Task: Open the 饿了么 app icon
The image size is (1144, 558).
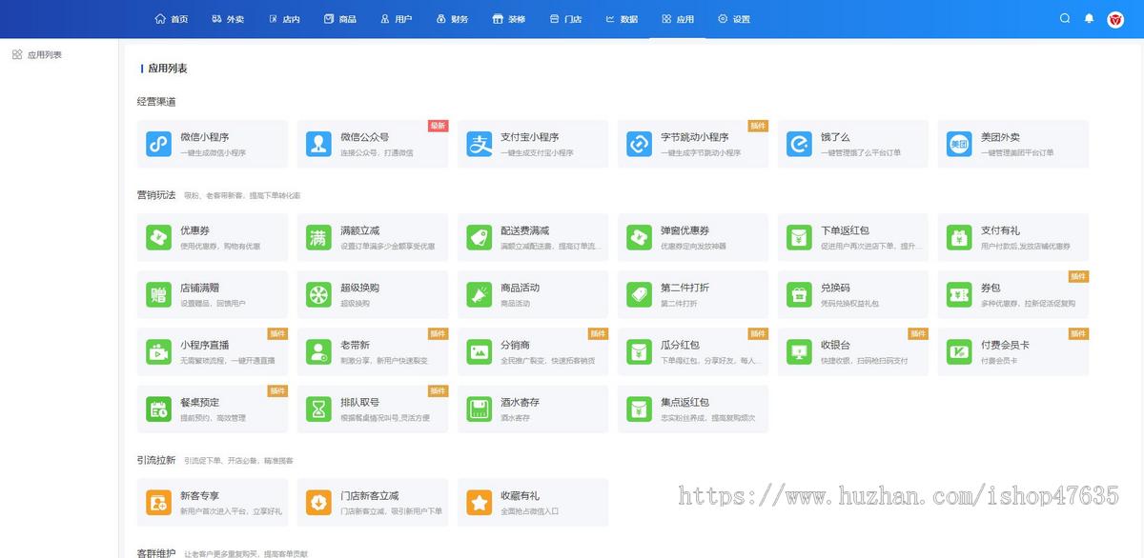Action: click(x=799, y=144)
